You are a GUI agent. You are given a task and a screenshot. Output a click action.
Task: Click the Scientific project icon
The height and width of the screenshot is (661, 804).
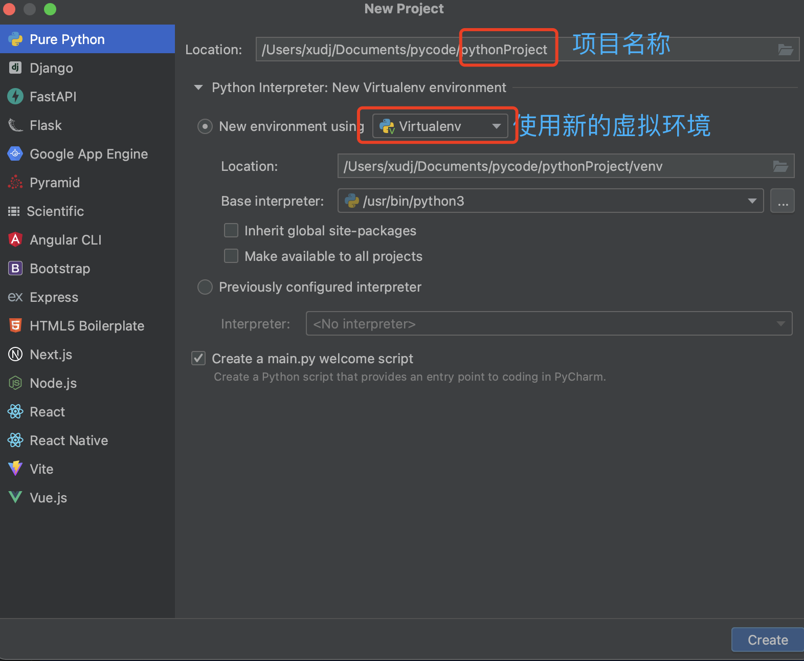(x=14, y=211)
